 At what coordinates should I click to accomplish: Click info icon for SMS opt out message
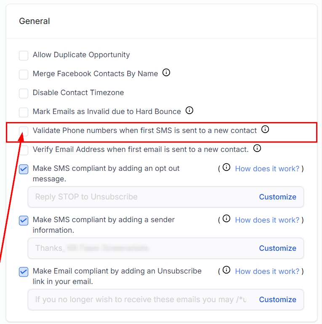click(x=226, y=167)
